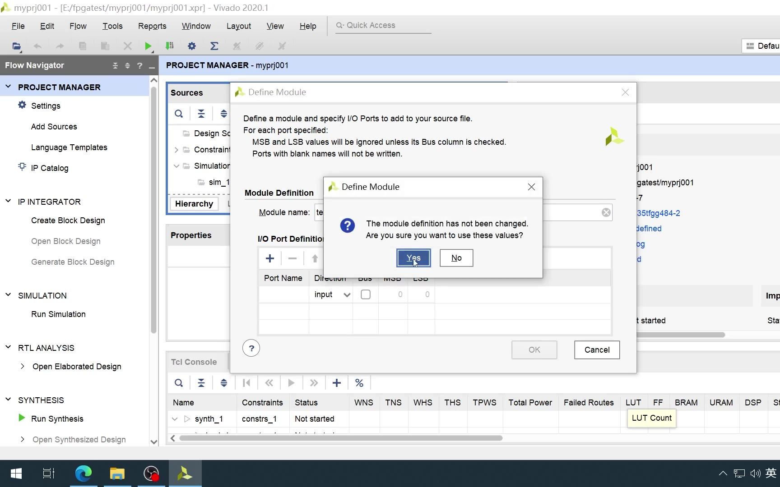Image resolution: width=780 pixels, height=487 pixels.
Task: Click the percent progress icon
Action: tap(359, 383)
